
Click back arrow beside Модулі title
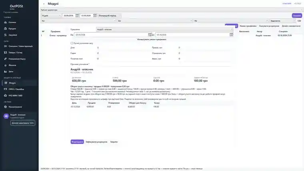click(x=44, y=4)
